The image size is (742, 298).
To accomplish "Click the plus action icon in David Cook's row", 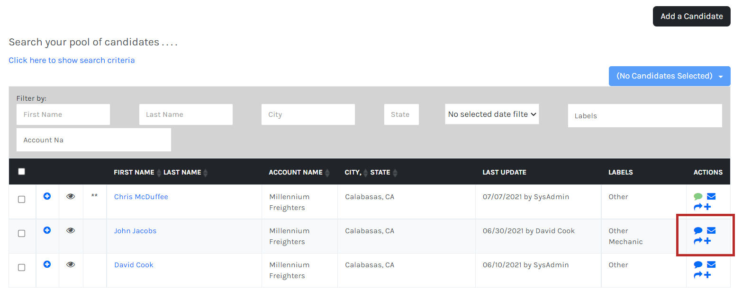I will 707,275.
